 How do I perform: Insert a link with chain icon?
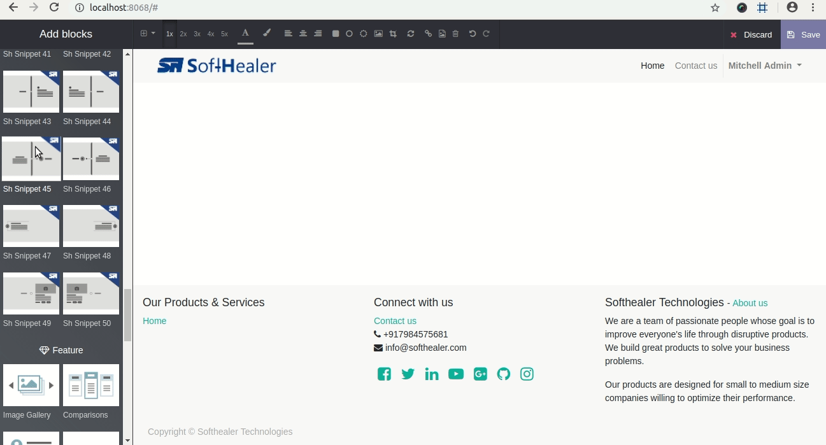[428, 34]
